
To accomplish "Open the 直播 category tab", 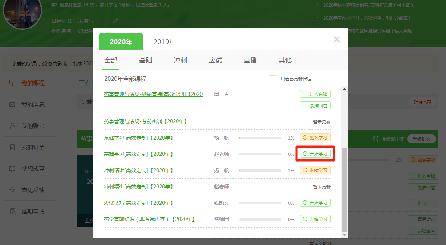I will 250,60.
